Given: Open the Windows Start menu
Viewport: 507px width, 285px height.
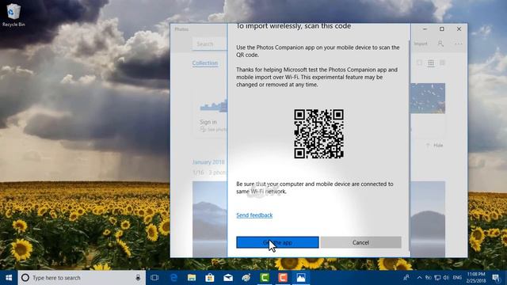Looking at the screenshot, I should pos(9,278).
